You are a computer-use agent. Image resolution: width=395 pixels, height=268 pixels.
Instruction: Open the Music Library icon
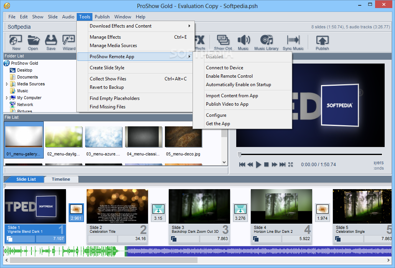click(266, 42)
